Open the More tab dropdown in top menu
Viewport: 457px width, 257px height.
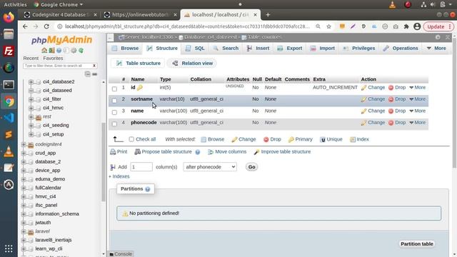point(436,49)
